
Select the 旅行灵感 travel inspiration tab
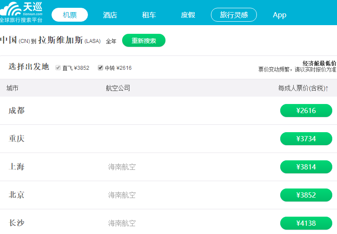234,15
